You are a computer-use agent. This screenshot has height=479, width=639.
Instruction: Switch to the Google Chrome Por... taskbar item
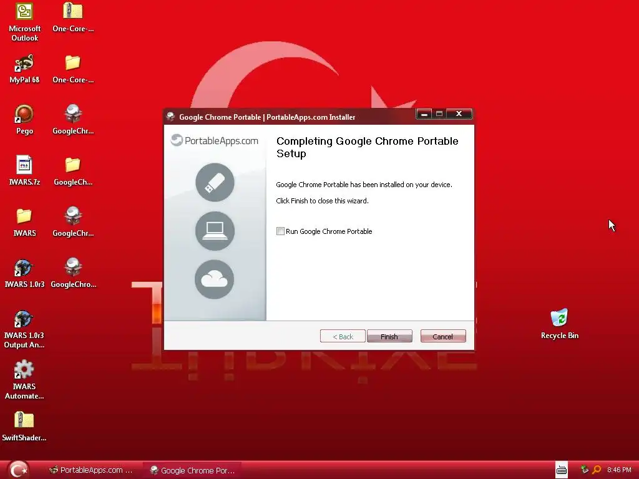click(192, 470)
